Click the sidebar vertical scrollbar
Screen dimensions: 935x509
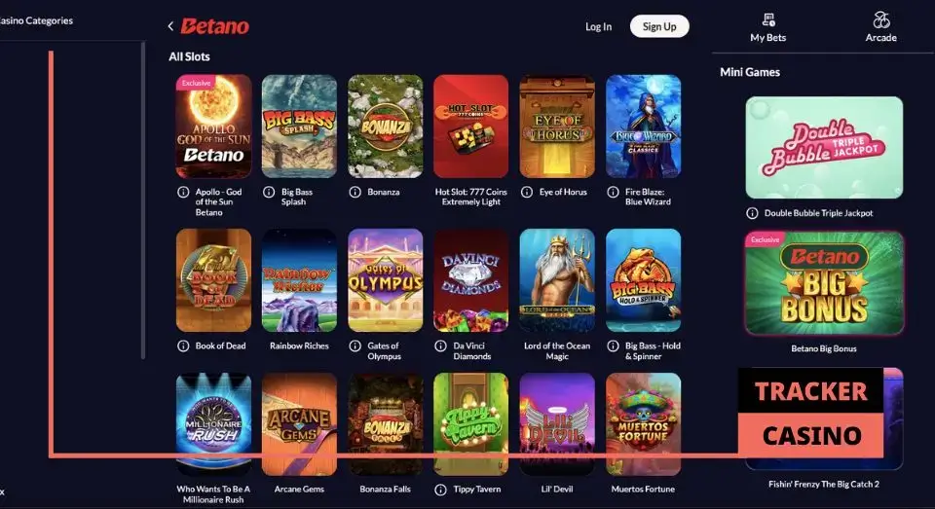click(143, 200)
